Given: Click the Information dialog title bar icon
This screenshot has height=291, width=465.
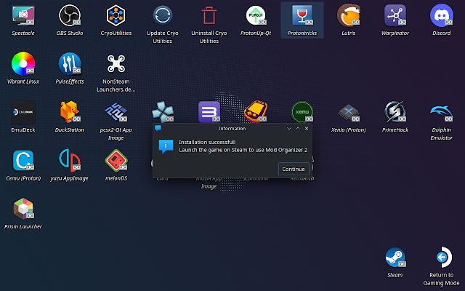Looking at the screenshot, I should pyautogui.click(x=158, y=128).
